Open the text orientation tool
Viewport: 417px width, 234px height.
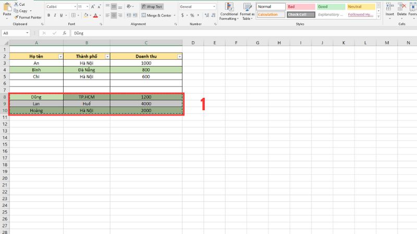(129, 6)
